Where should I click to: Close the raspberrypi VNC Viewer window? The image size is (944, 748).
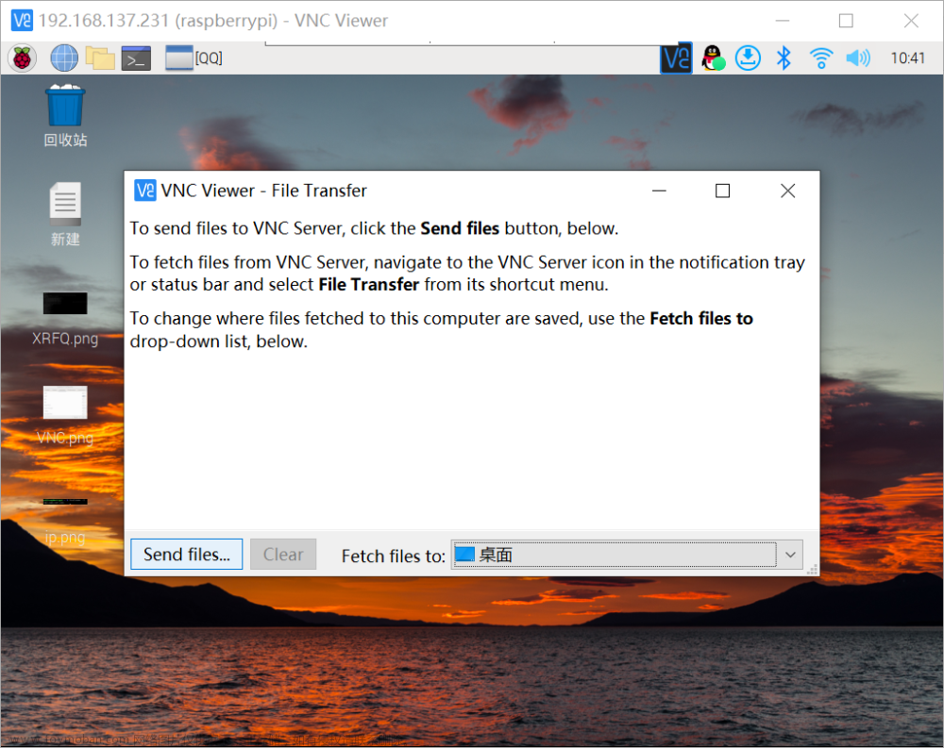click(911, 21)
